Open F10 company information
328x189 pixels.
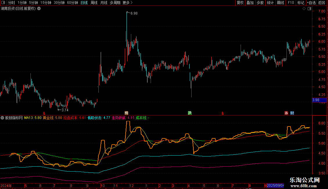point(291,3)
